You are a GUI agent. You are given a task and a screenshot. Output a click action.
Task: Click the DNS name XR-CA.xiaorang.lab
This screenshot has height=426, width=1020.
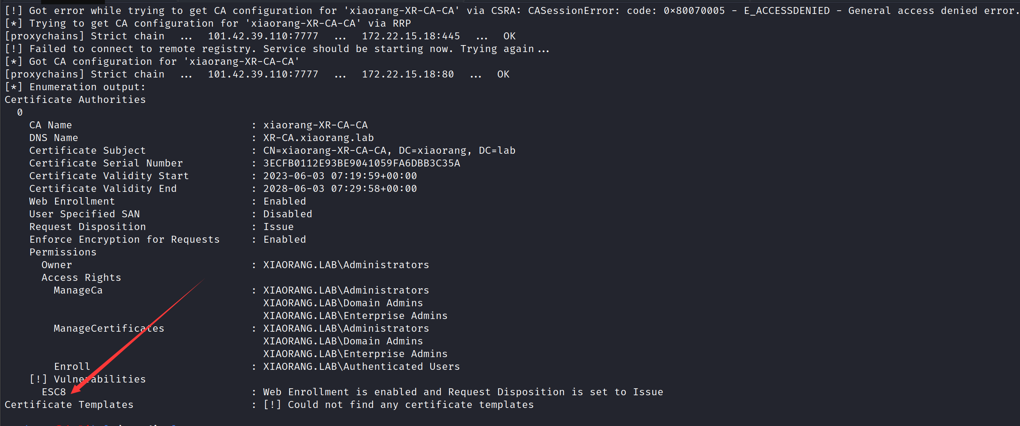pos(318,138)
